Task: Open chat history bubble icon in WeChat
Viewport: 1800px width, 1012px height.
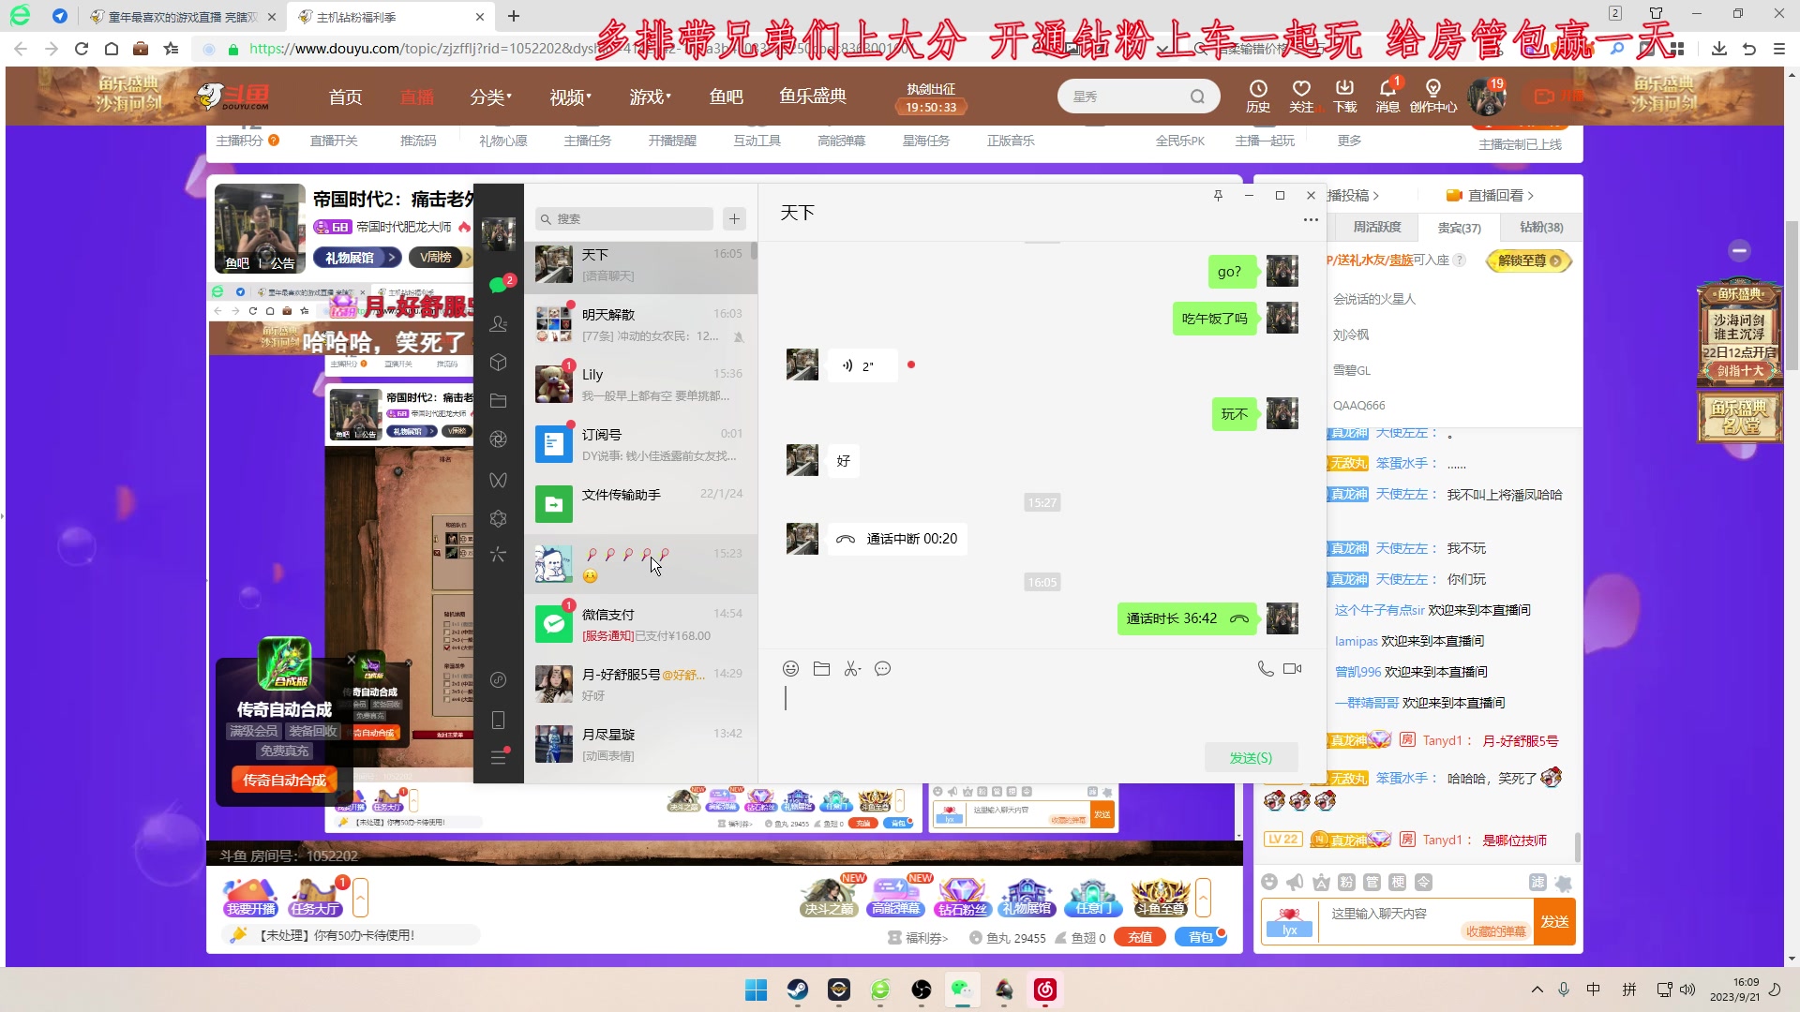Action: click(x=882, y=668)
